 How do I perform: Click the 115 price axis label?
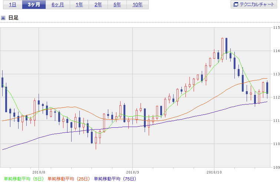[276, 28]
